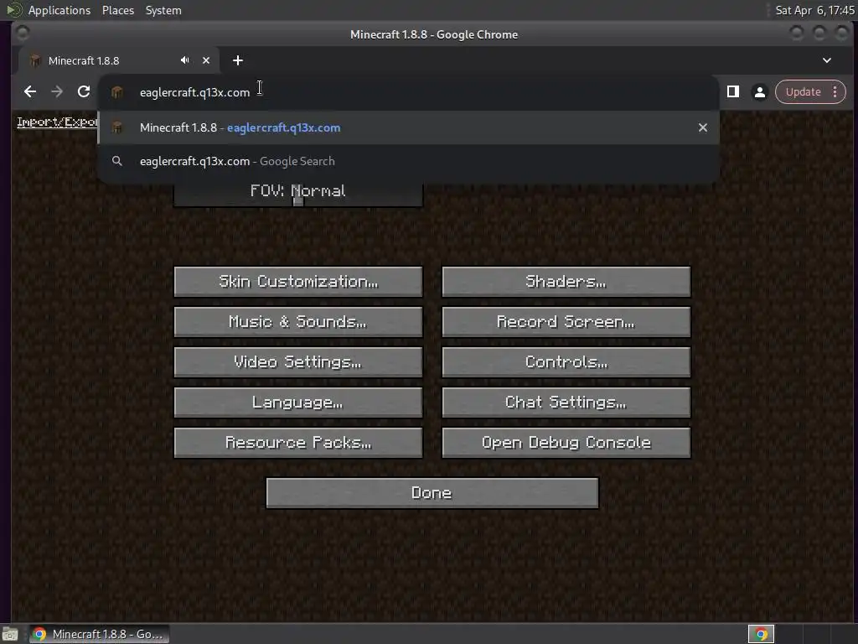
Task: Reload the Minecraft page
Action: pos(84,91)
